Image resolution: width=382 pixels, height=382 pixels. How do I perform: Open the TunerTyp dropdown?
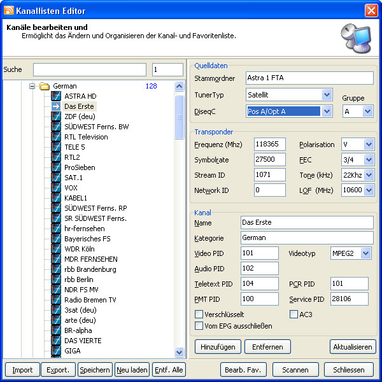point(327,95)
